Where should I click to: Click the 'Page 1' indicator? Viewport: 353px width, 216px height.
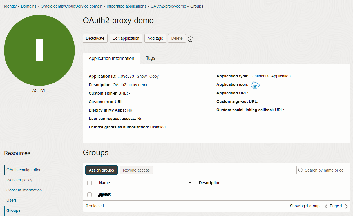336,206
